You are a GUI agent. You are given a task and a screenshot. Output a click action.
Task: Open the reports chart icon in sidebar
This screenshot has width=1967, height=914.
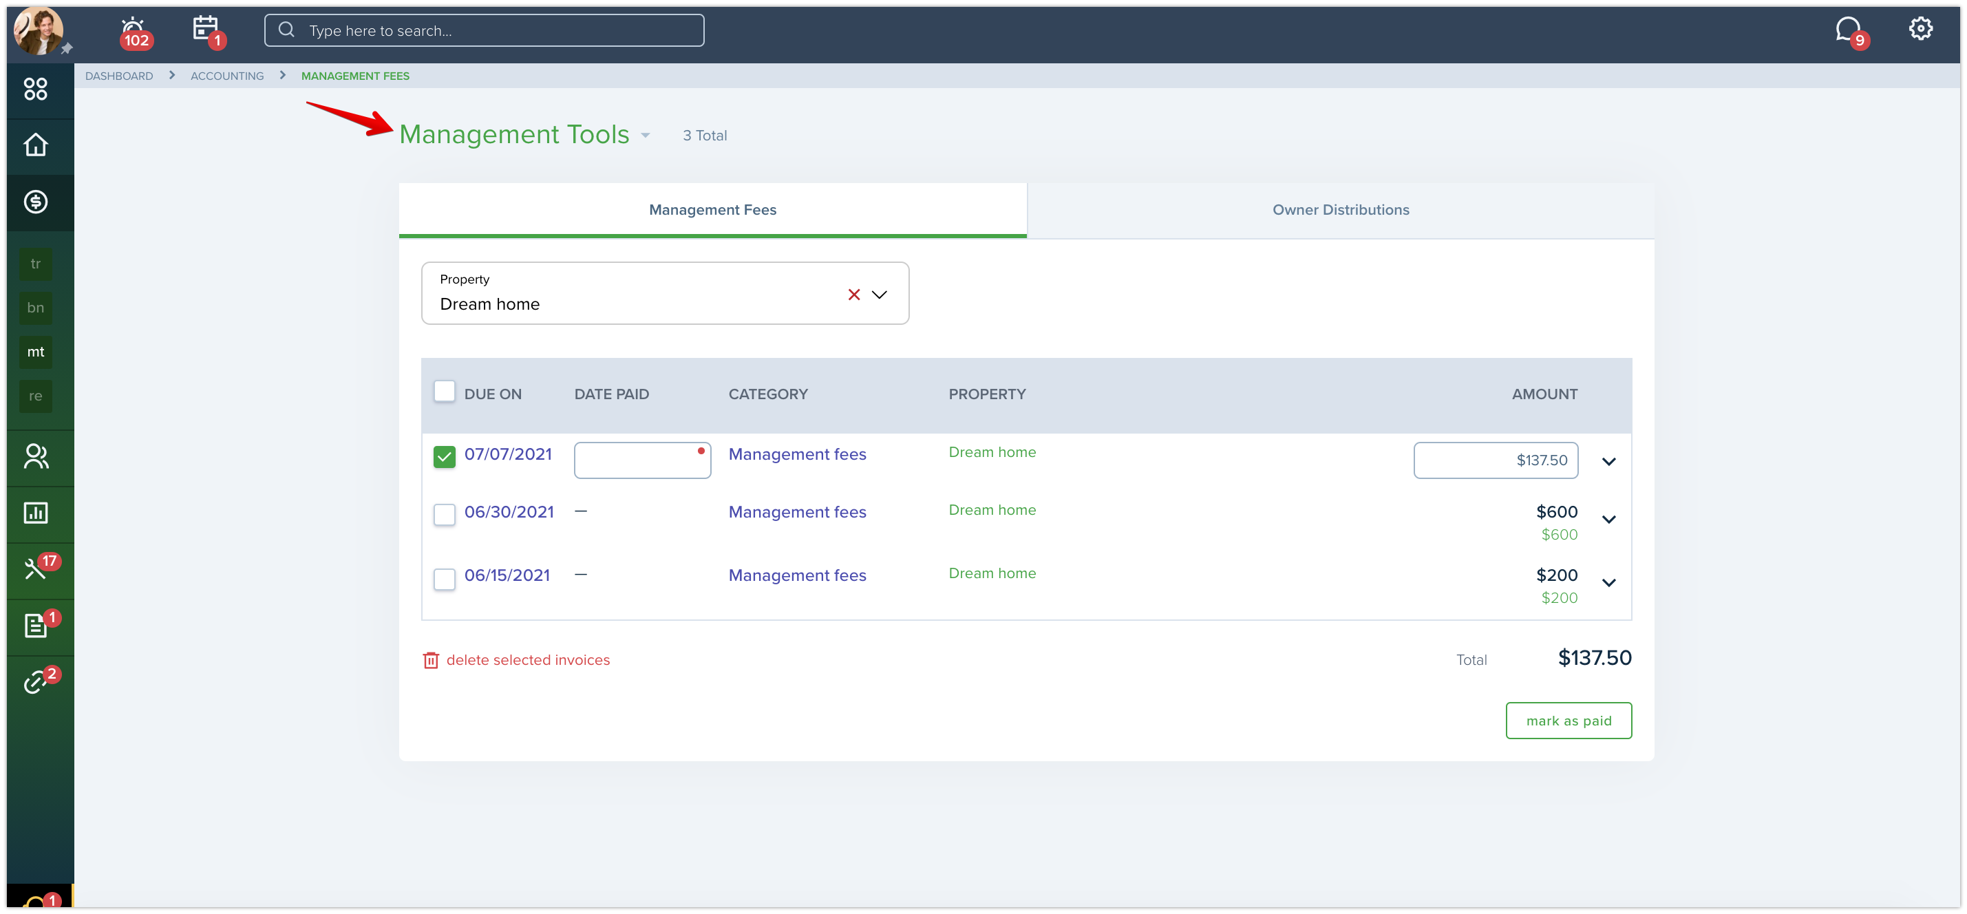36,513
